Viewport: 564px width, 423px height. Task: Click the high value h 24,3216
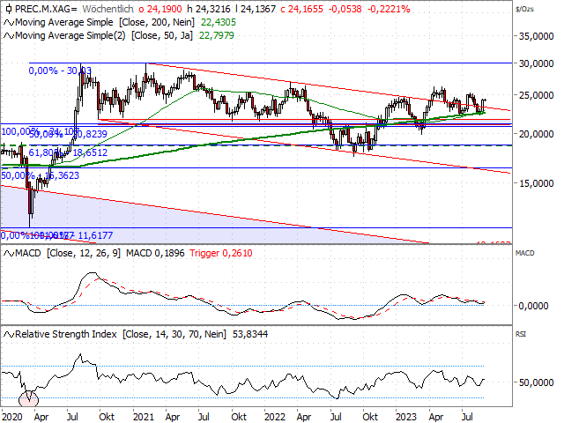click(x=209, y=9)
